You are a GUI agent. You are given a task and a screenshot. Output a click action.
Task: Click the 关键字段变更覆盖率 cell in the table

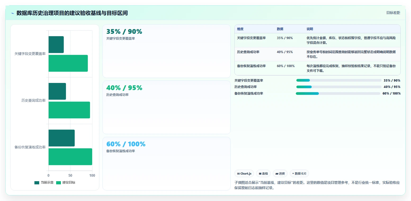[251, 38]
